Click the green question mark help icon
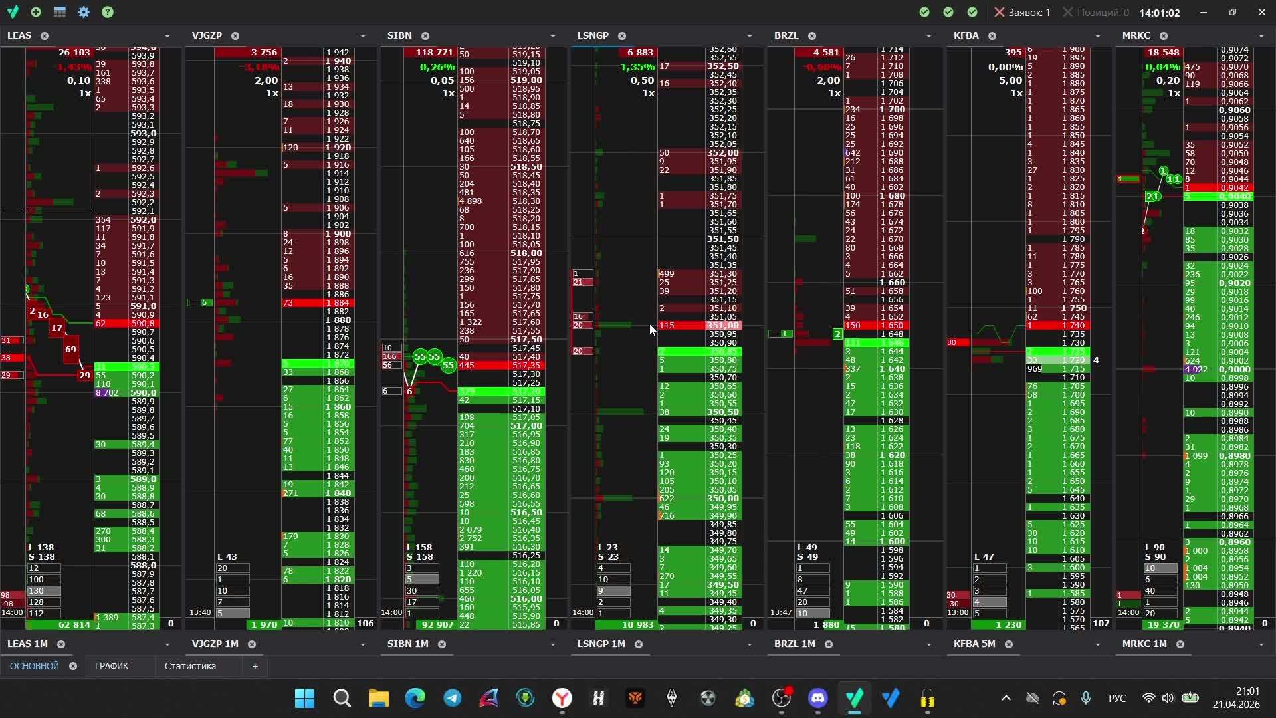The image size is (1276, 718). point(108,12)
